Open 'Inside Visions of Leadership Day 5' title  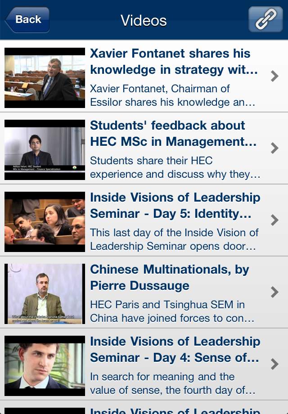coord(175,206)
